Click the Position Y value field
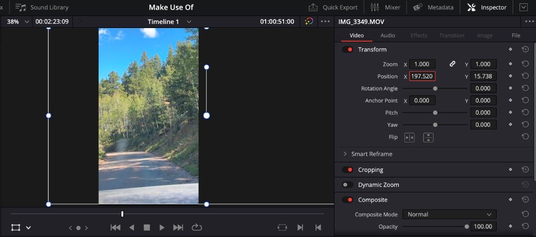536x237 pixels. 483,76
